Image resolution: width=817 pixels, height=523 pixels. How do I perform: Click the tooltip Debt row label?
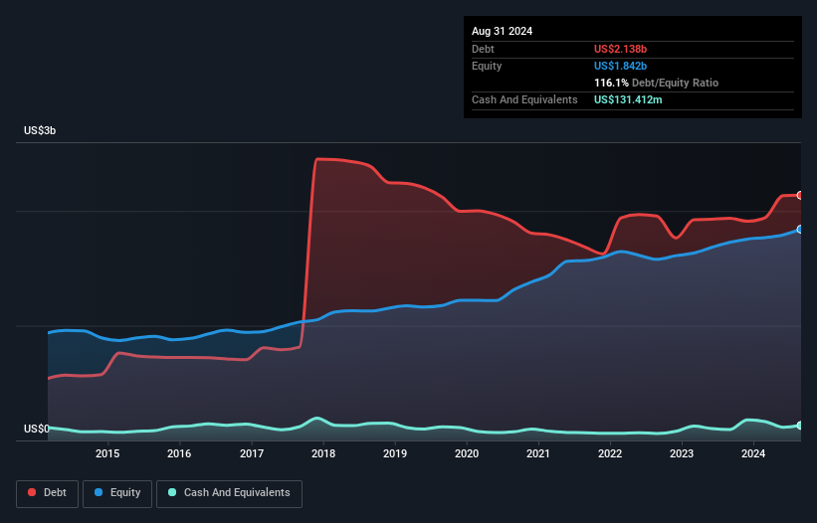pyautogui.click(x=483, y=49)
